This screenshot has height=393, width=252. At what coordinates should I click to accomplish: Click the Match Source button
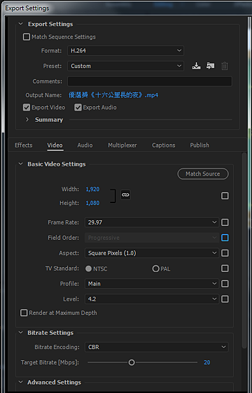203,174
